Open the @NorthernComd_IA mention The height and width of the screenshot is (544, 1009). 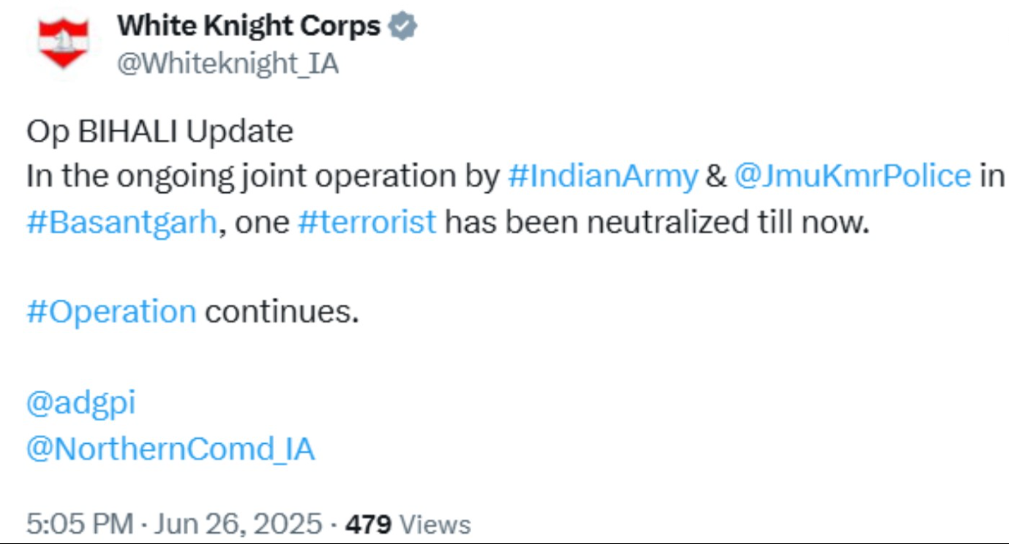170,449
